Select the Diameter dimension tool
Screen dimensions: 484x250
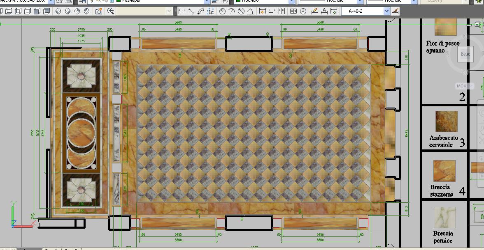pyautogui.click(x=241, y=11)
